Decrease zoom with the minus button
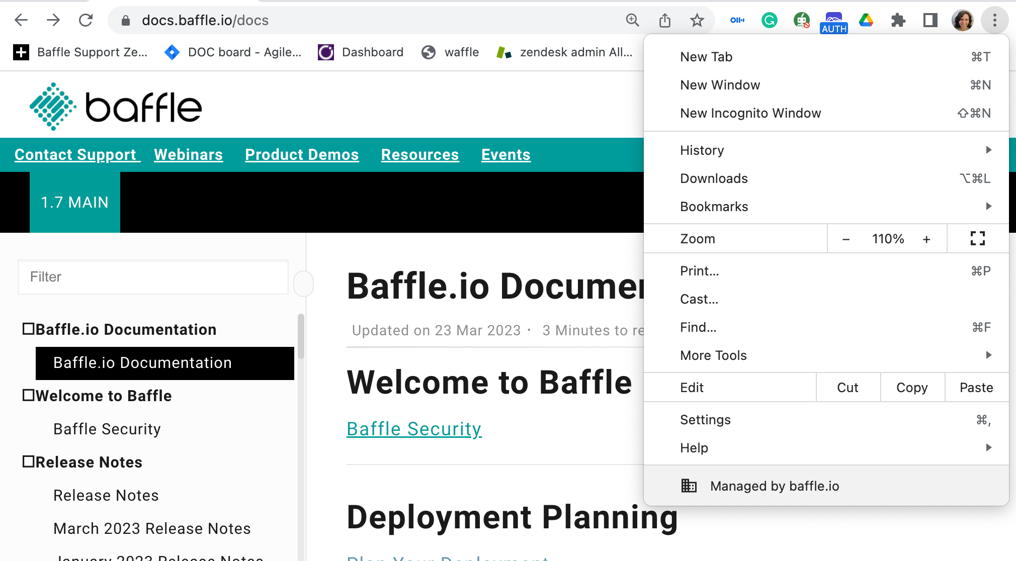Image resolution: width=1016 pixels, height=561 pixels. [x=846, y=239]
